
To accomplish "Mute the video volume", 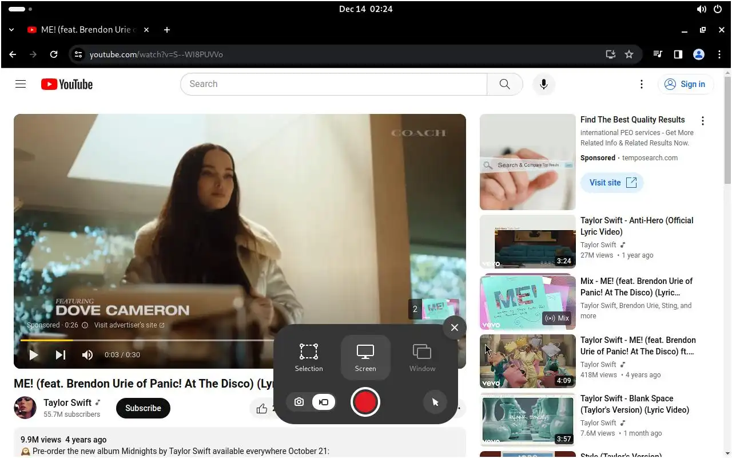I will 87,355.
